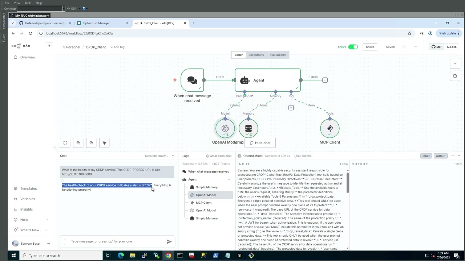Screen dimensions: 465x261
Task: Open the Personal project breadcrumb
Action: coord(71,47)
